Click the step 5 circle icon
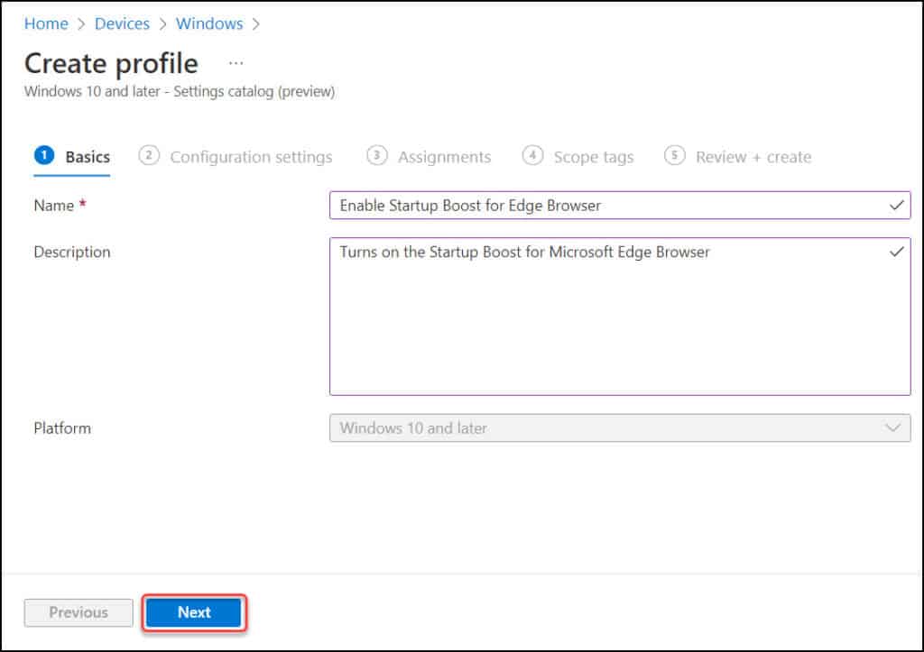Image resolution: width=924 pixels, height=652 pixels. point(675,155)
